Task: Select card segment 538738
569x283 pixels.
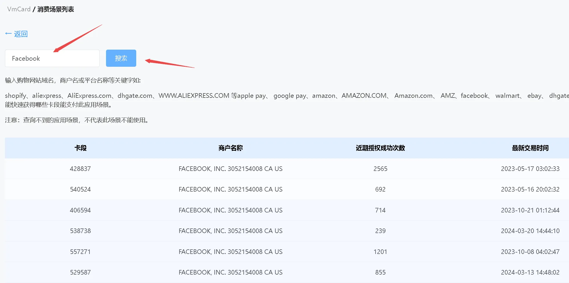Action: pyautogui.click(x=80, y=231)
